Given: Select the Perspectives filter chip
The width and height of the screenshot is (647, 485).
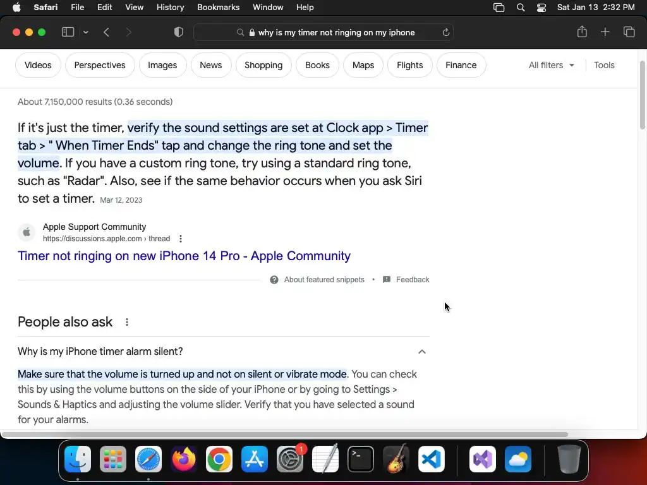Looking at the screenshot, I should point(100,65).
